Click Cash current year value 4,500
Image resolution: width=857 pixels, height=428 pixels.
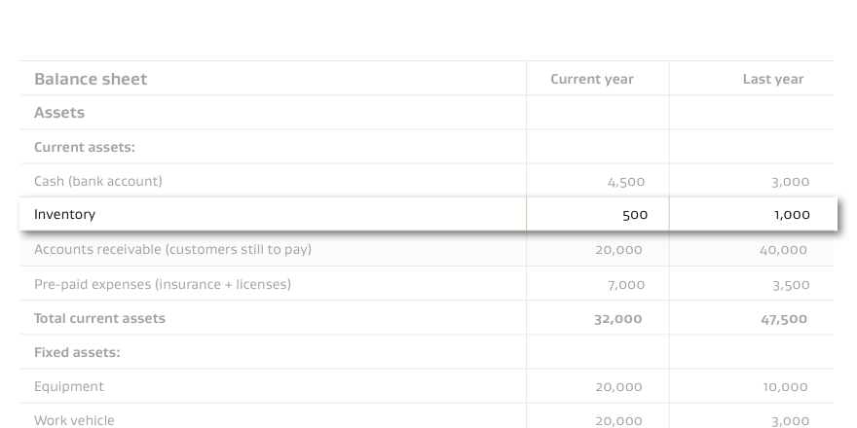click(625, 182)
